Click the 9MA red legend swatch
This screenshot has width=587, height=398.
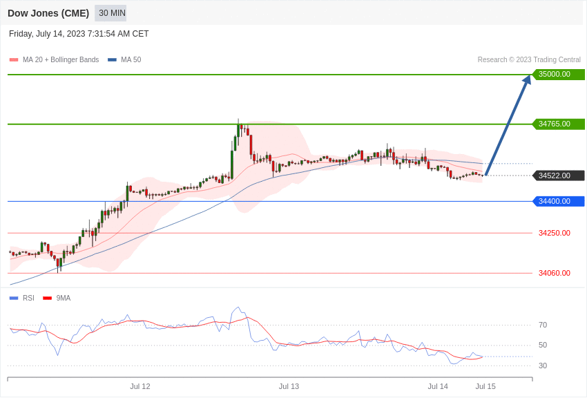[x=48, y=298]
